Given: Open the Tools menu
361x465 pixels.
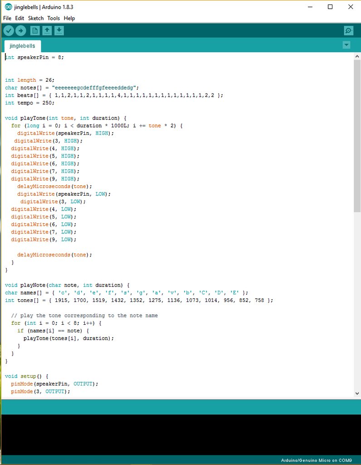Looking at the screenshot, I should coord(54,18).
